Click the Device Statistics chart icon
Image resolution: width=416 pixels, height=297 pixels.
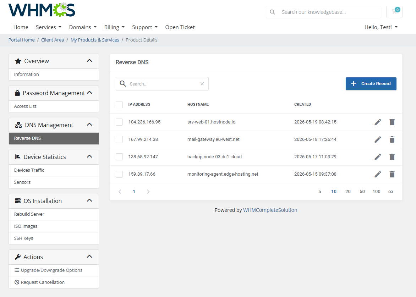(x=17, y=157)
